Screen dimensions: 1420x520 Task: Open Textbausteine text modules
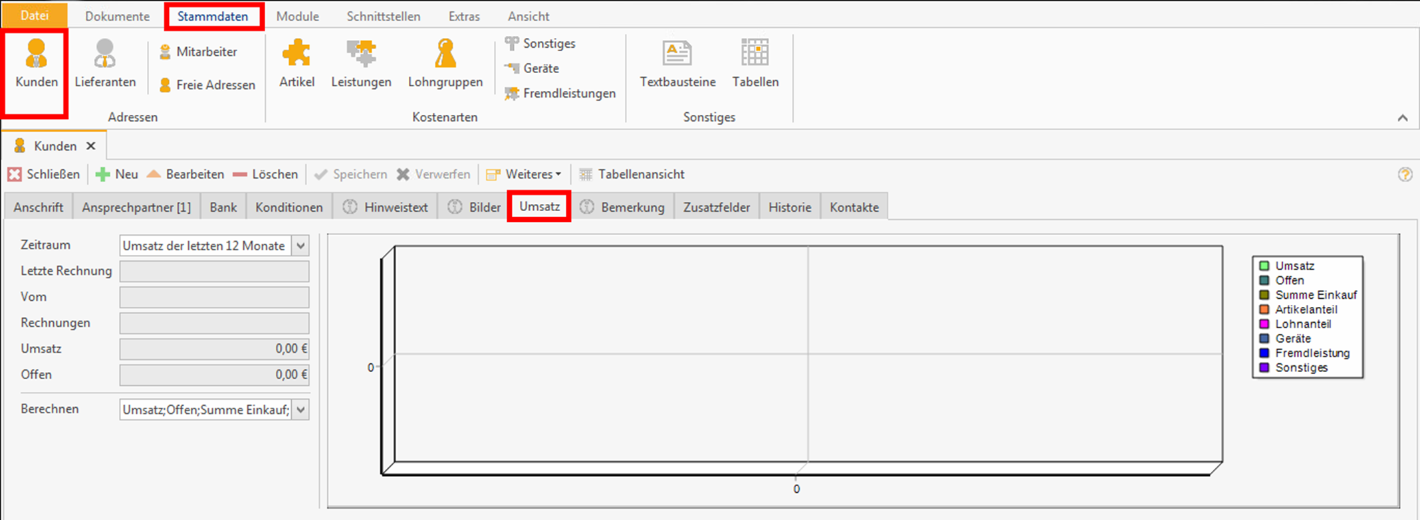(677, 64)
